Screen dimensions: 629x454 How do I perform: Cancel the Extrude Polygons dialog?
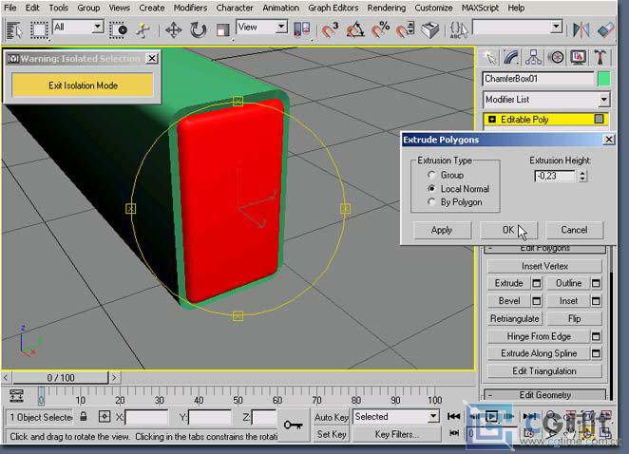click(x=574, y=230)
